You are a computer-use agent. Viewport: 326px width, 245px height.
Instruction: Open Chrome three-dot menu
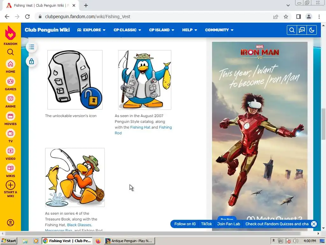click(319, 17)
